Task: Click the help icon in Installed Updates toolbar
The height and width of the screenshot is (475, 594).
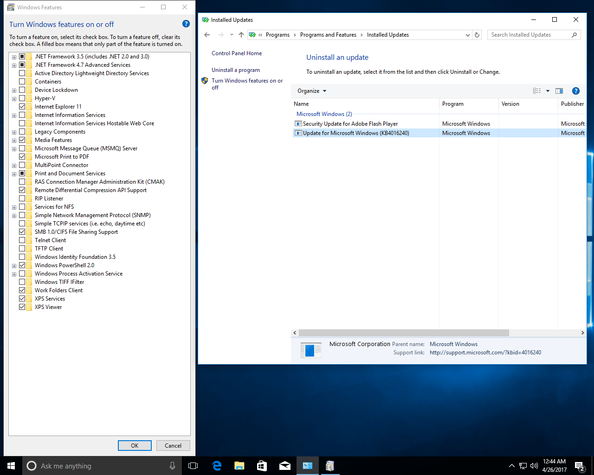Action: (x=576, y=91)
